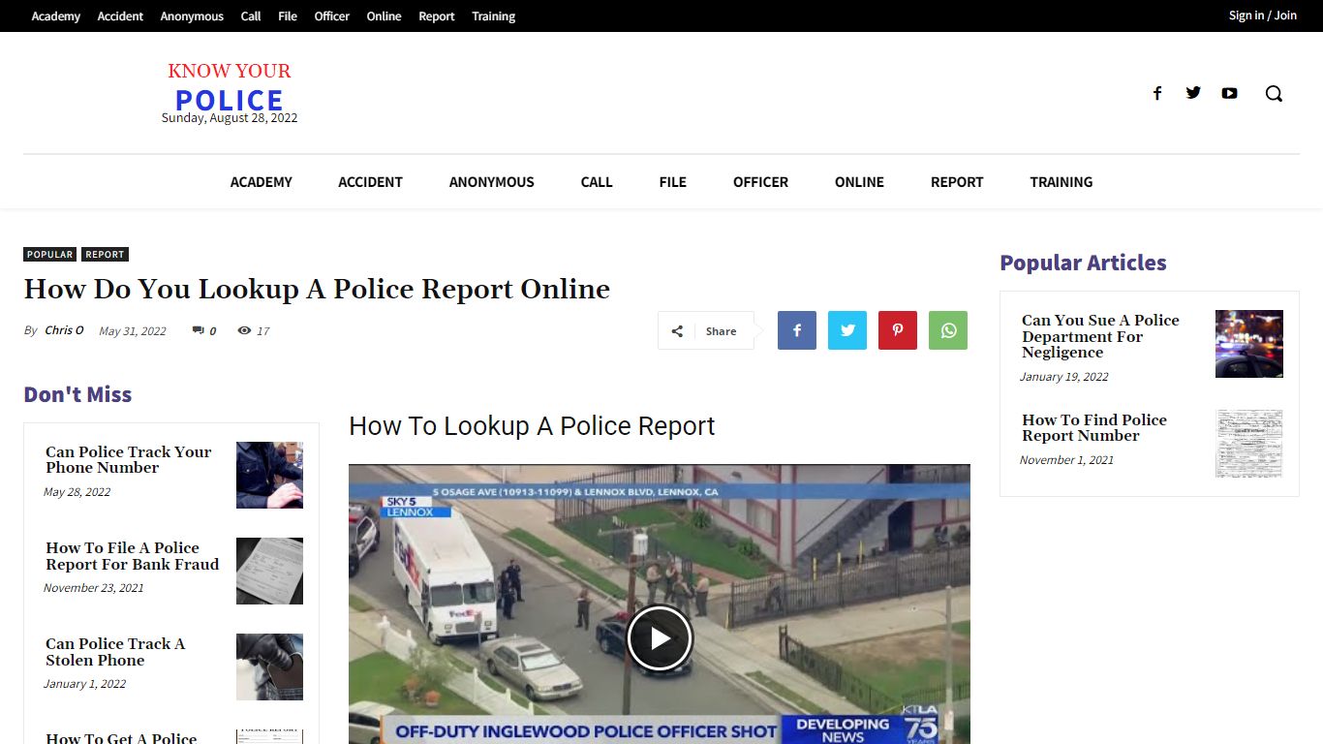Image resolution: width=1323 pixels, height=744 pixels.
Task: Click the Know Your Police logo
Action: pos(230,89)
